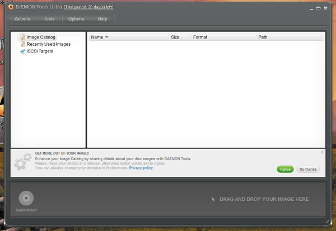
Task: Click the gears icon in the banner
Action: point(23,162)
